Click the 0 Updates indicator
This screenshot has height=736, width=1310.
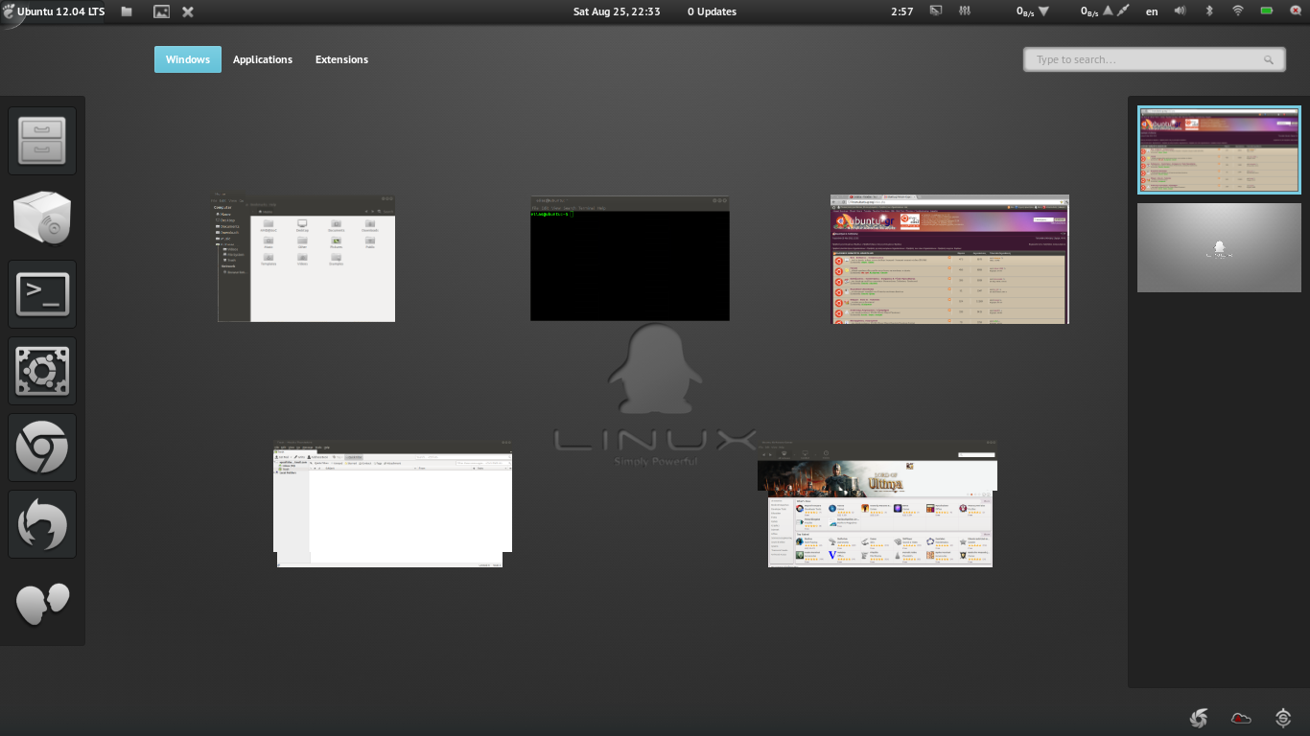pos(712,11)
